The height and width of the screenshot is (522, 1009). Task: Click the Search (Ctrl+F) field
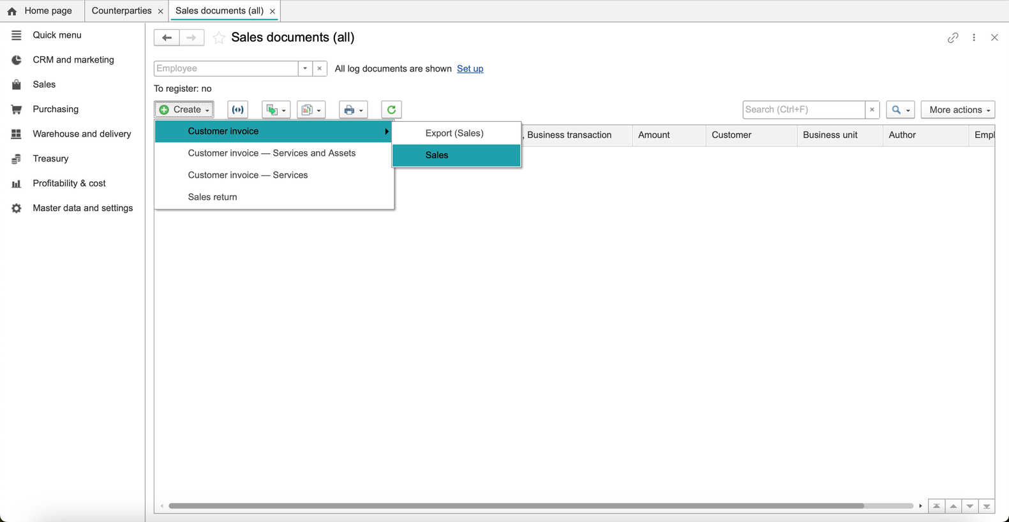point(803,110)
